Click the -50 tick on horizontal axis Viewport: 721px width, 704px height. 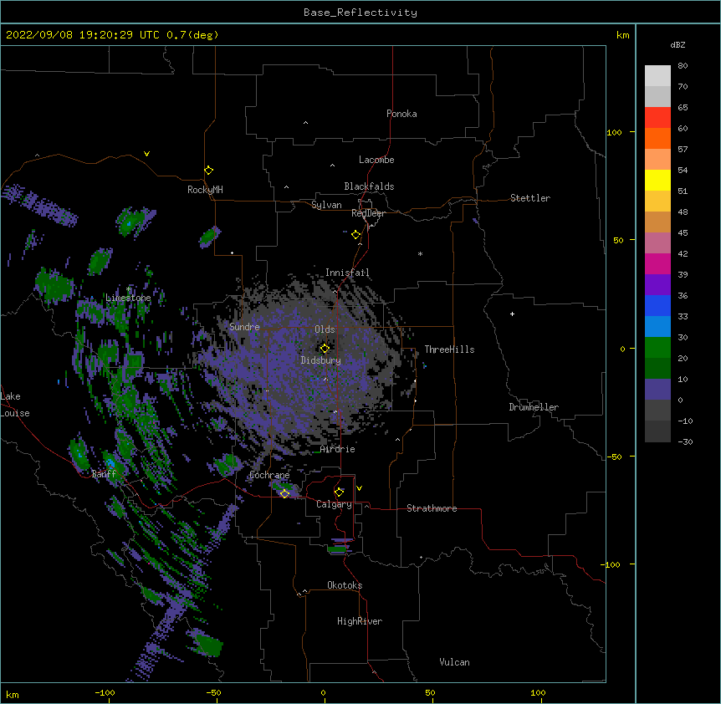click(213, 693)
